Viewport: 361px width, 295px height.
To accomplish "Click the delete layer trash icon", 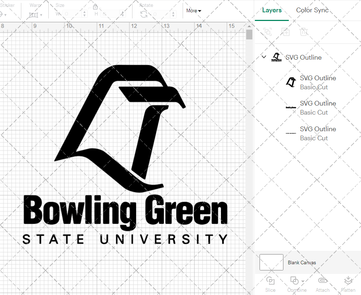I will 304,32.
